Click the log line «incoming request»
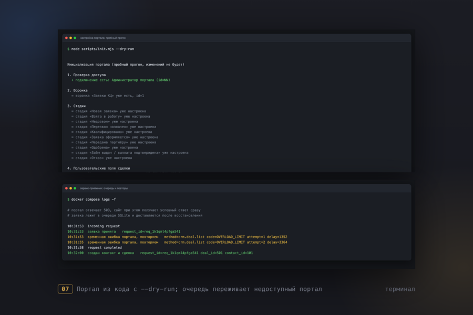Image resolution: width=473 pixels, height=315 pixels. pyautogui.click(x=94, y=226)
